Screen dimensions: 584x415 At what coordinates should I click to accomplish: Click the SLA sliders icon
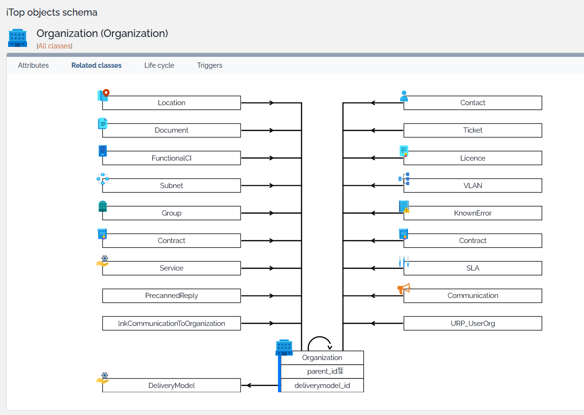pos(404,262)
